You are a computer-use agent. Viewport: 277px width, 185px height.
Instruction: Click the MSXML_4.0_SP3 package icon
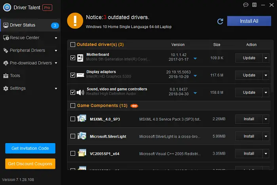(82, 118)
